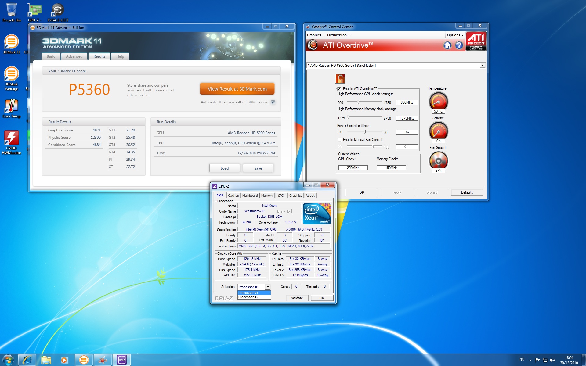Open the Help tab in 3DMark 11
The height and width of the screenshot is (366, 586).
pos(120,56)
